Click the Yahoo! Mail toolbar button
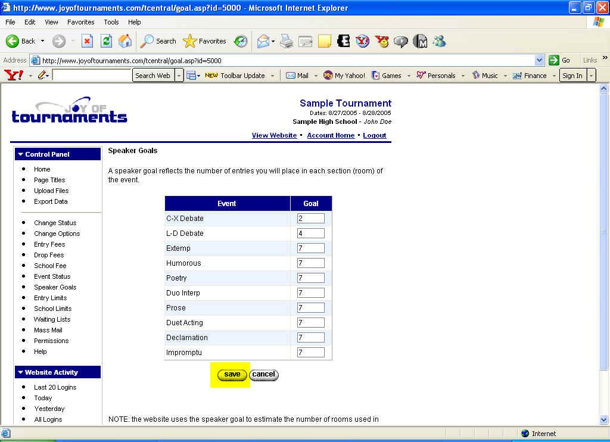Viewport: 610px width, 442px height. (x=297, y=76)
